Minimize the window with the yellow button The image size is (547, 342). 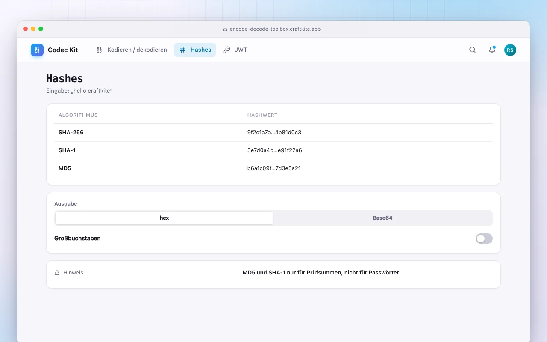pyautogui.click(x=33, y=29)
